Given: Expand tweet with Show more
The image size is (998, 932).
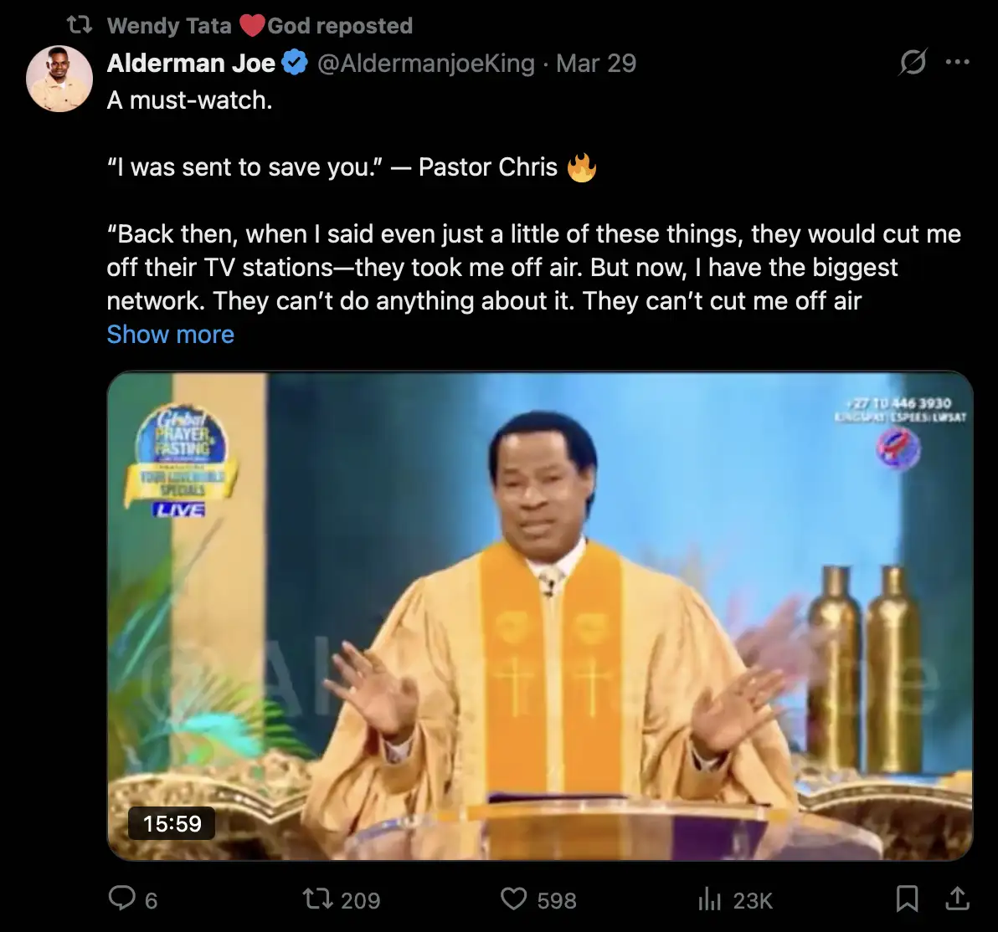Looking at the screenshot, I should click(171, 335).
